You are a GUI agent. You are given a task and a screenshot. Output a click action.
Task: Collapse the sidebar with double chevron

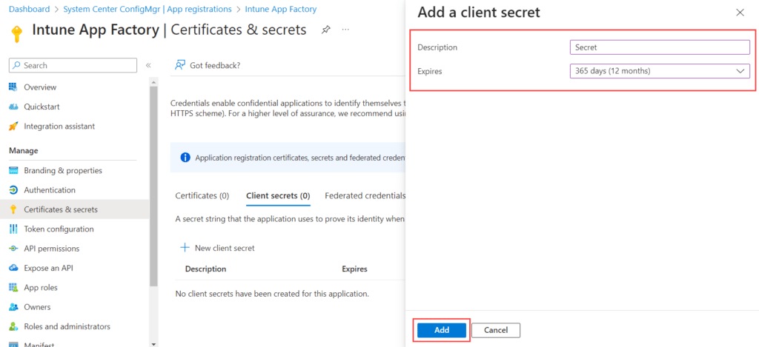[148, 65]
